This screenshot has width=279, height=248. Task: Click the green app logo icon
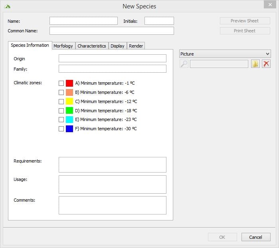(7, 6)
